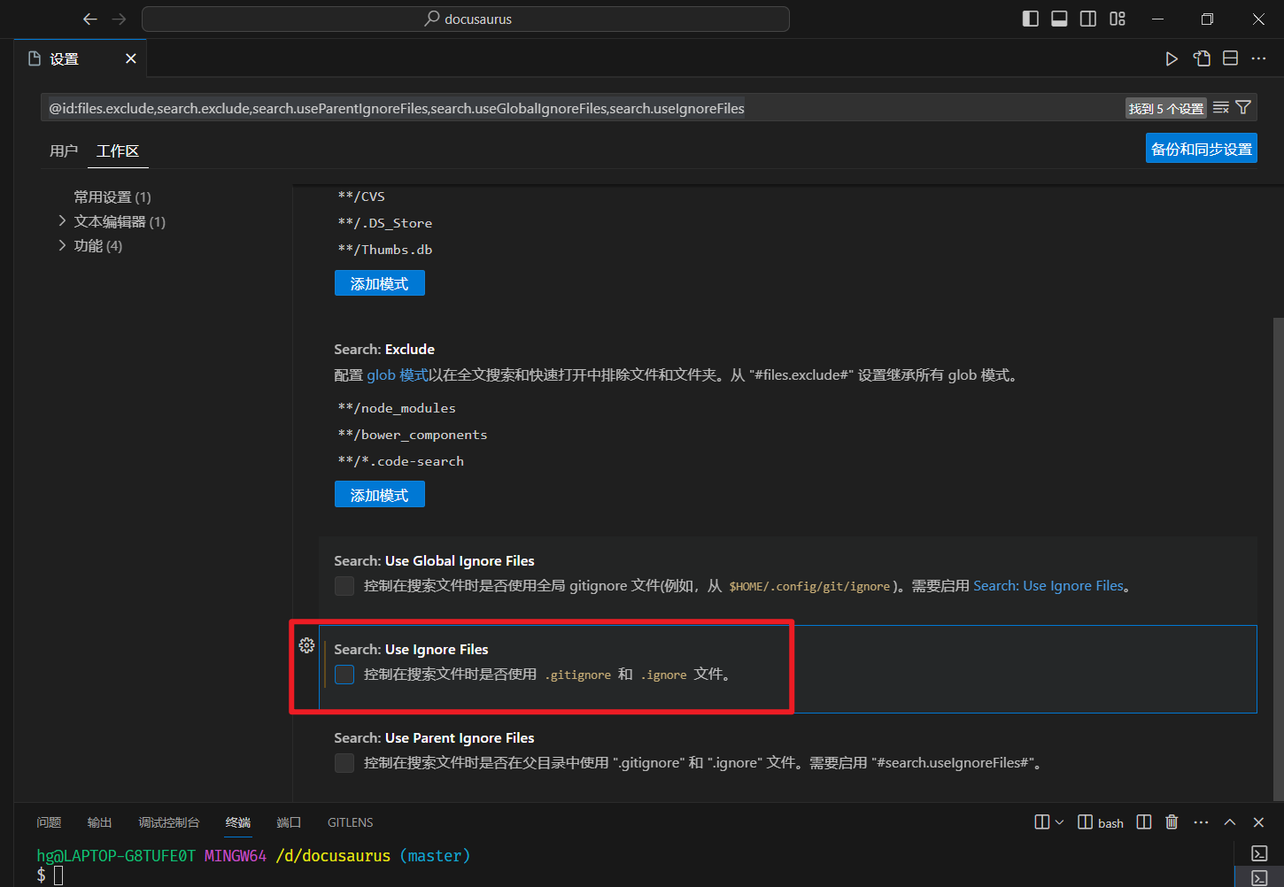This screenshot has height=887, width=1284.
Task: Open the customize layout icon
Action: pyautogui.click(x=1118, y=19)
